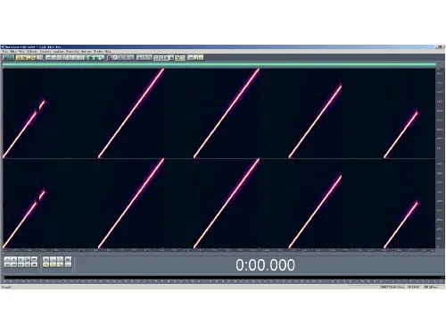Click the Play Looped transport button
Image resolution: width=446 pixels, height=335 pixels.
34,259
